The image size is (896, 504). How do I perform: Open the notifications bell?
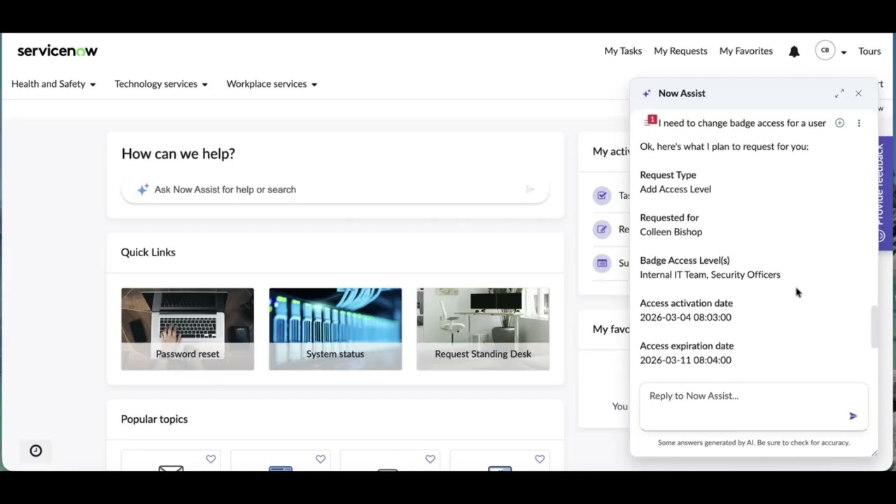click(794, 51)
